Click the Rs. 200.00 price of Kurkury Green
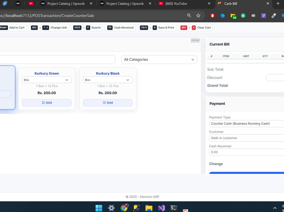Viewport: 284px width, 212px height. coord(47,93)
